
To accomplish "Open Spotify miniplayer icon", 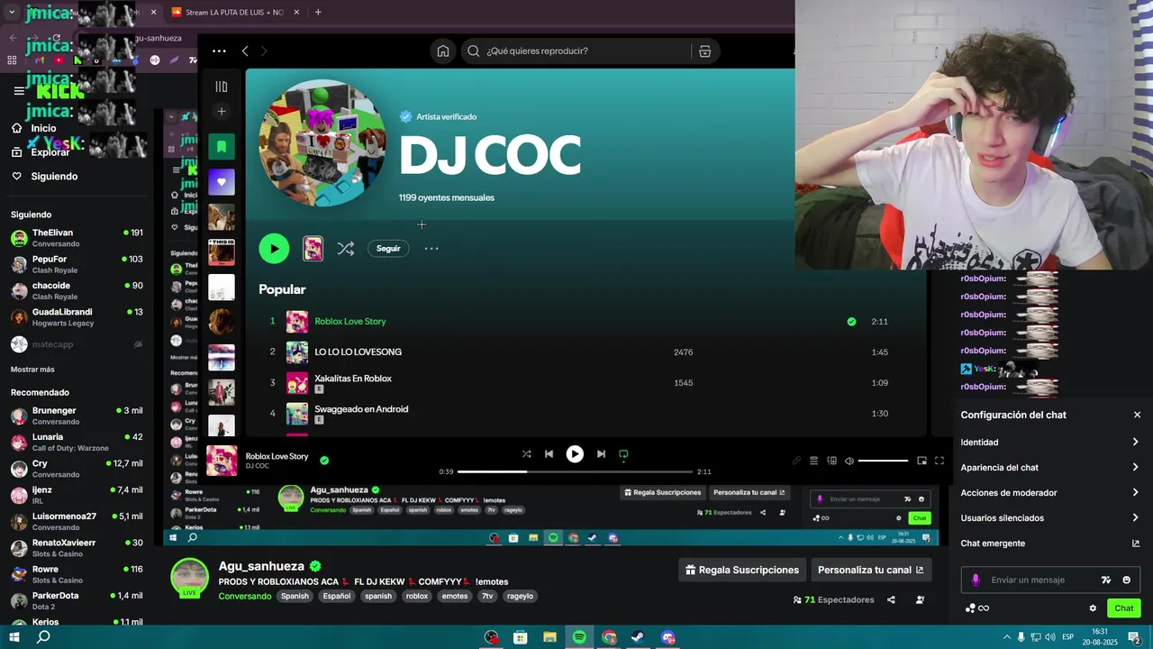I will click(x=921, y=461).
